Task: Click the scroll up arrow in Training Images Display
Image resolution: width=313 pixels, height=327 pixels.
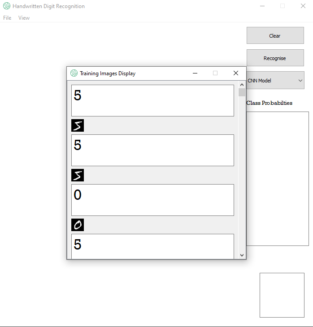Action: [242, 85]
